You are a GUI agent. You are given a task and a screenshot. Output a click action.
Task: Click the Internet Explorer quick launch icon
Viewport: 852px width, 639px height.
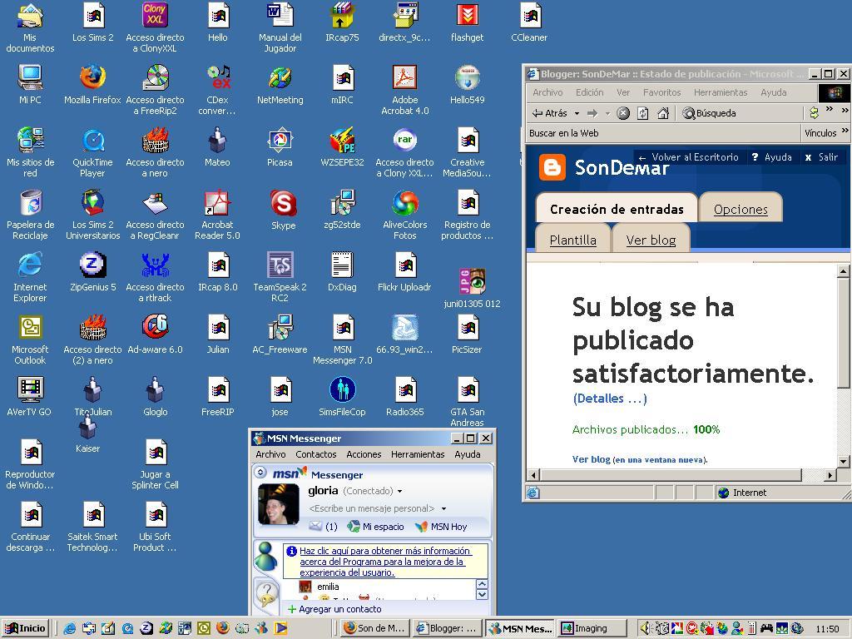(x=70, y=628)
